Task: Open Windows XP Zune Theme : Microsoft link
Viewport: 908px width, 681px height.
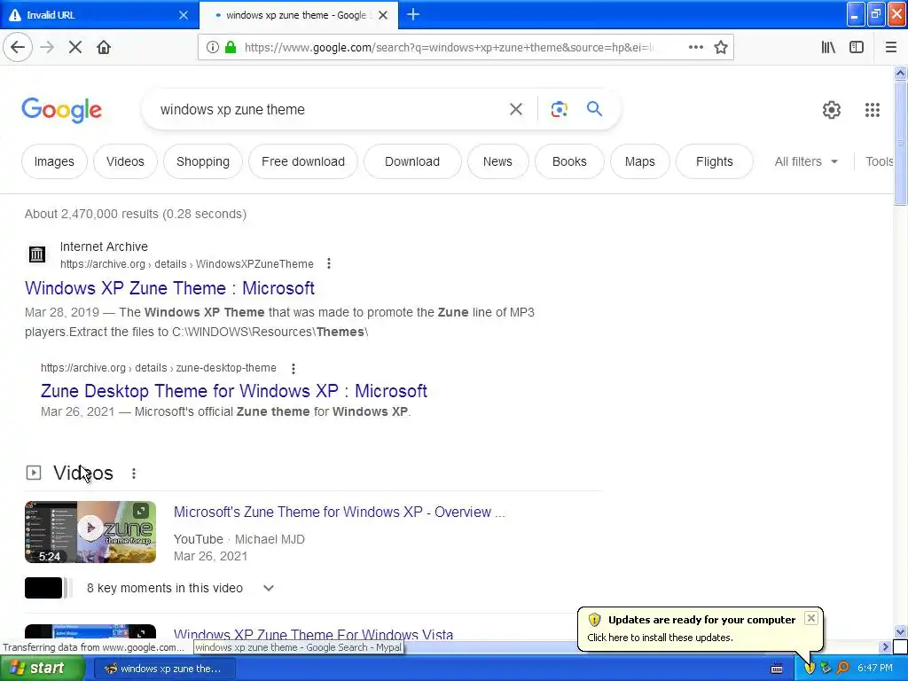Action: tap(169, 288)
